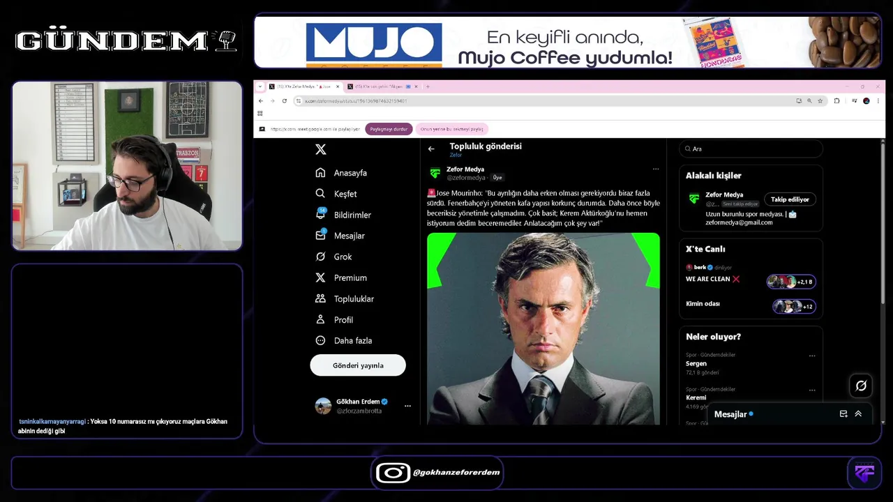Click the streamer webcam feed
The width and height of the screenshot is (893, 502).
pos(127,166)
